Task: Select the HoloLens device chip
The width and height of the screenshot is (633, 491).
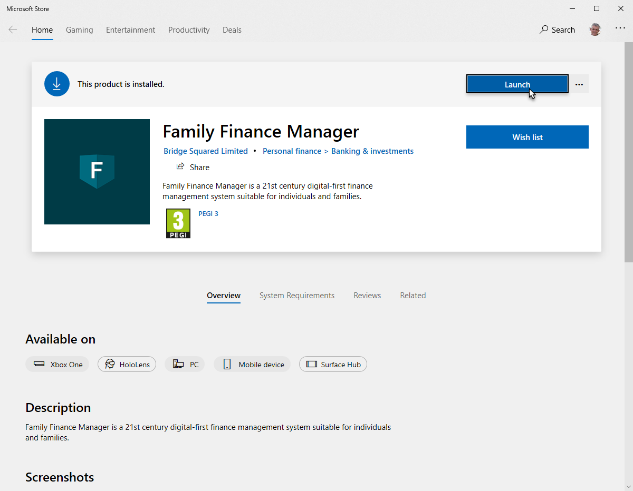Action: click(127, 364)
